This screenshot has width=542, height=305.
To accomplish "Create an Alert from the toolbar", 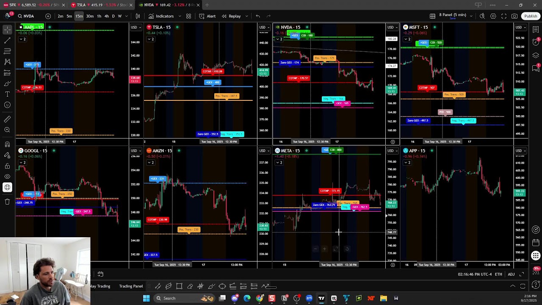I will click(x=207, y=16).
